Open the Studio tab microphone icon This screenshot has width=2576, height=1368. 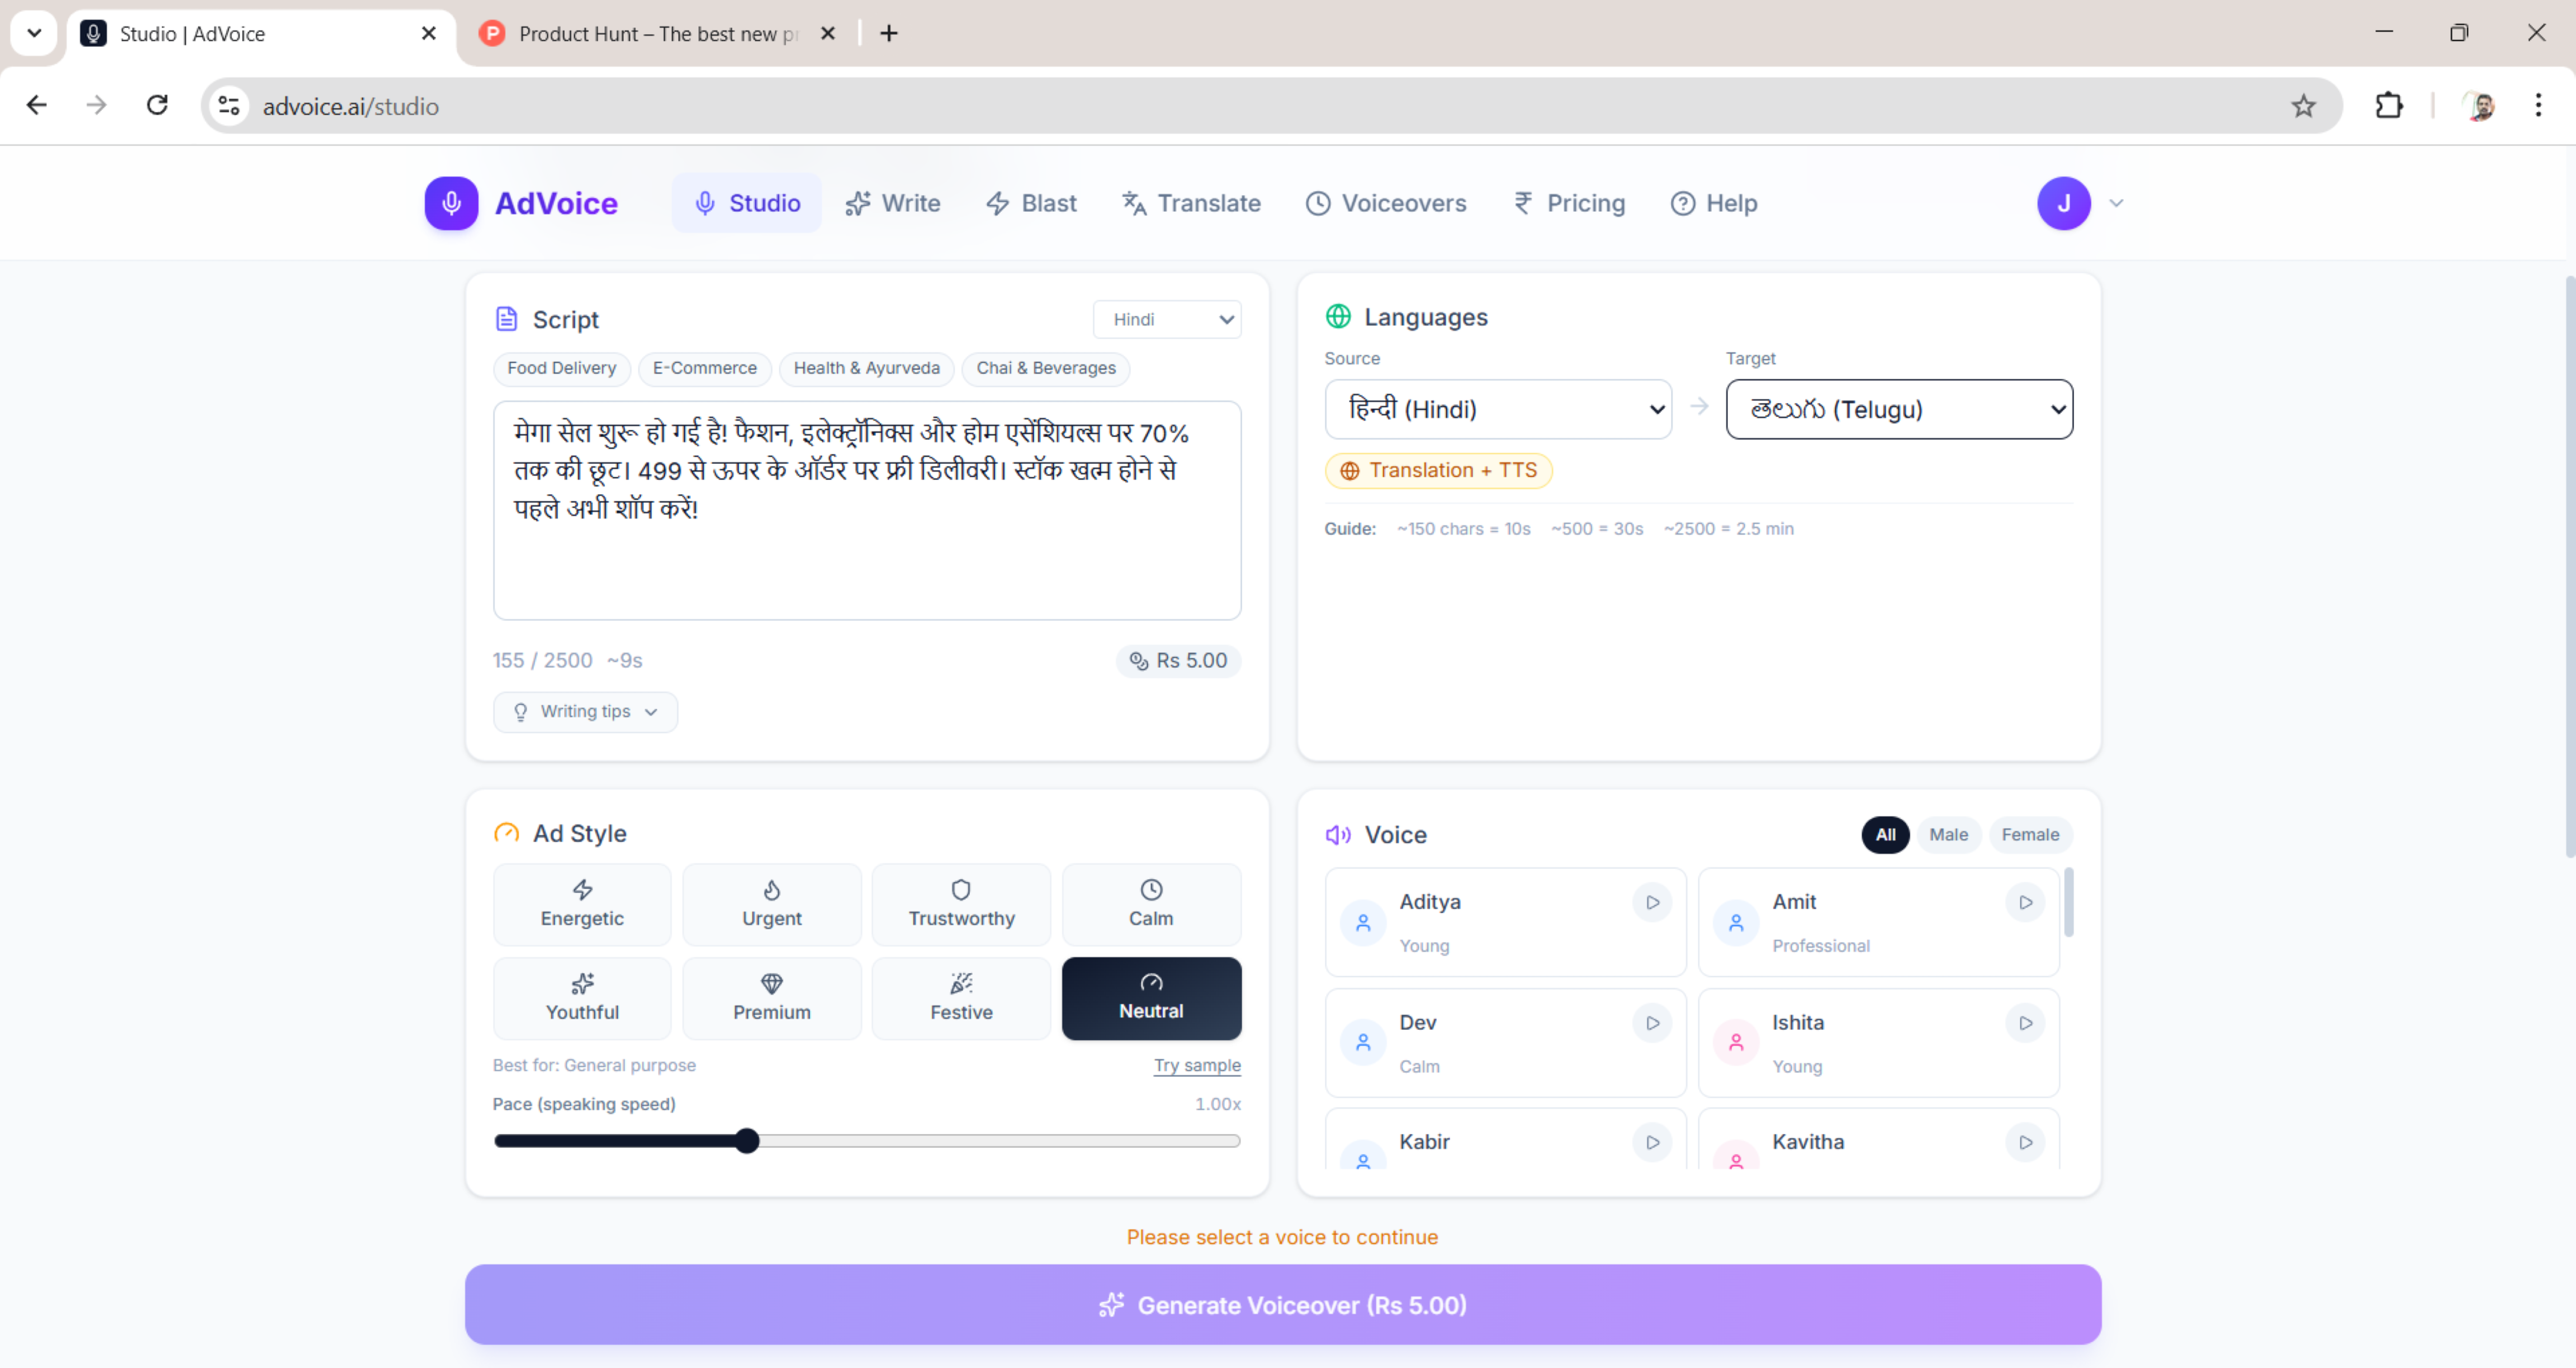tap(705, 203)
